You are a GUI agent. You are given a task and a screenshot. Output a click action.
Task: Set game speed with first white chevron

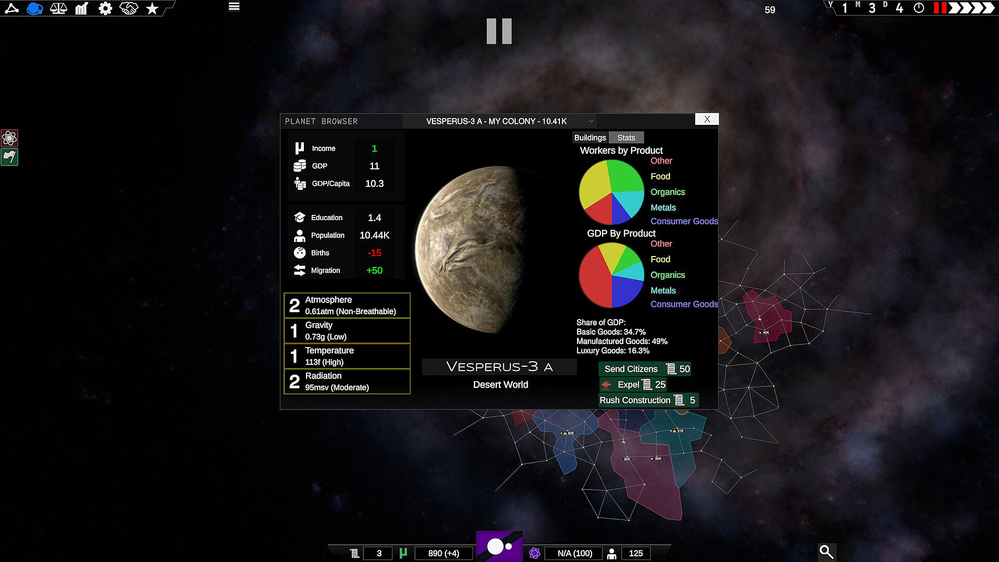pyautogui.click(x=955, y=8)
